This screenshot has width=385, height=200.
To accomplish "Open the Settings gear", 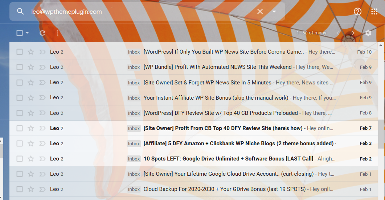I will coord(368,33).
